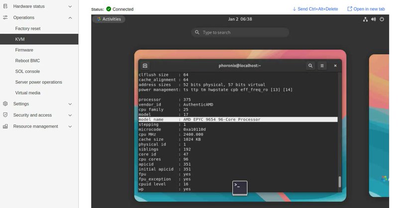Viewport: 398px width, 208px height.
Task: Click the cpu MHz 2400.000 line
Action: [x=171, y=134]
